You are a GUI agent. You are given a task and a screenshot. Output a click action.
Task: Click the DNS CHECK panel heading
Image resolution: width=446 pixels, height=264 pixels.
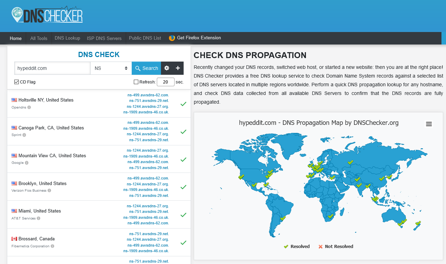[x=99, y=55]
